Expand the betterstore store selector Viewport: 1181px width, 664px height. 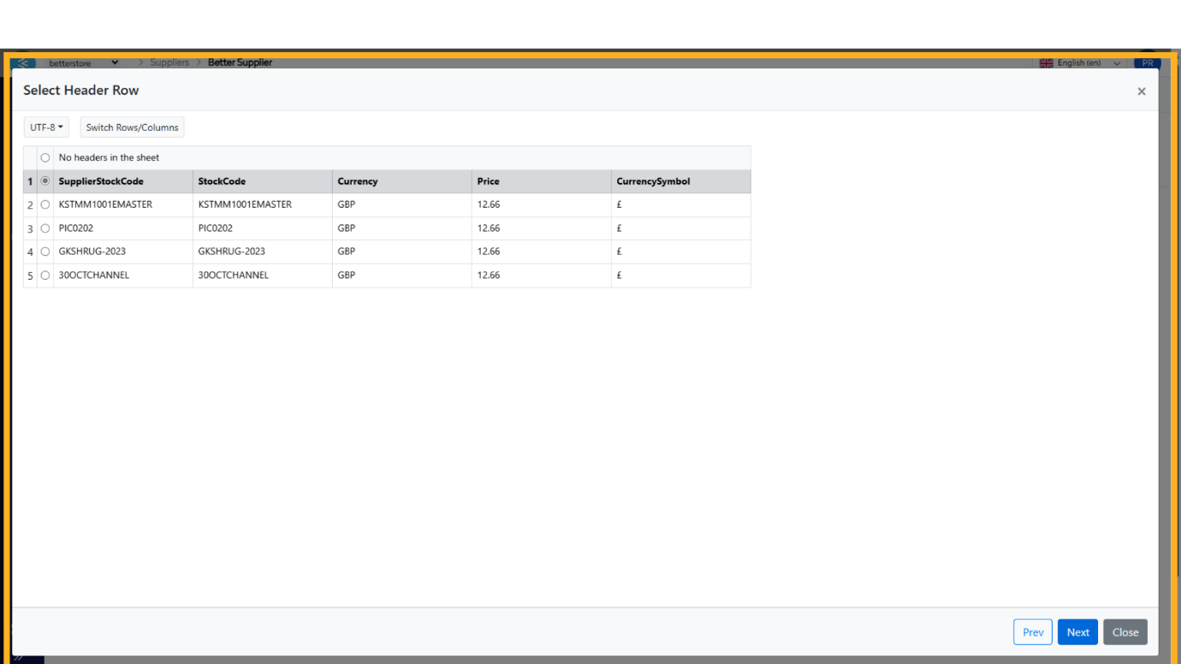pyautogui.click(x=83, y=62)
